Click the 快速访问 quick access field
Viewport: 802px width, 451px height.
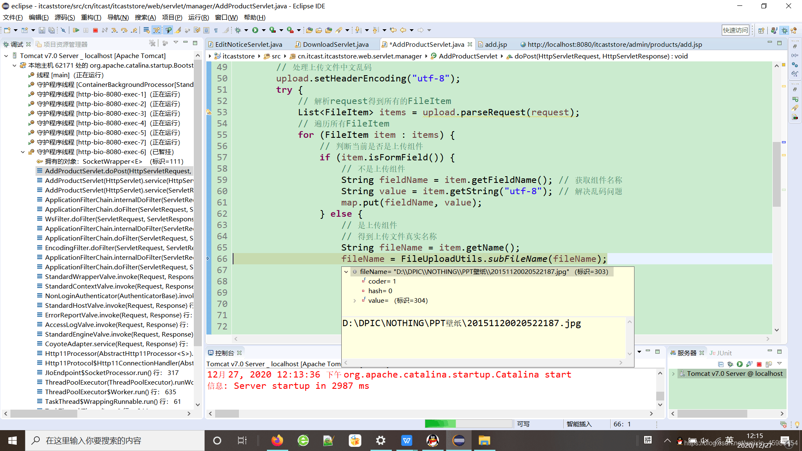(x=736, y=30)
